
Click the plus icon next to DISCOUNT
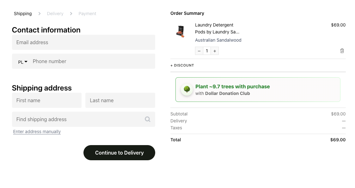pyautogui.click(x=172, y=65)
